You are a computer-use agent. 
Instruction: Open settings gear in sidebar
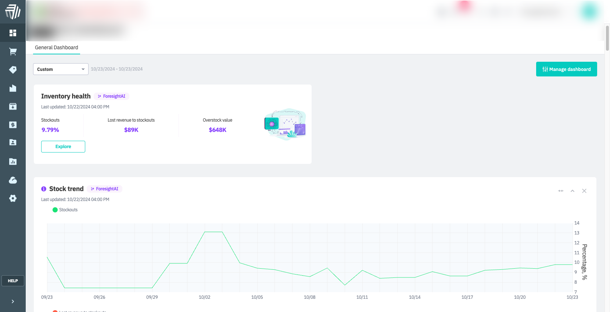coord(13,198)
